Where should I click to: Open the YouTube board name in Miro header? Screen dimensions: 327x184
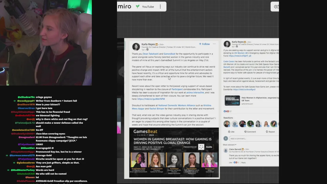point(148,7)
